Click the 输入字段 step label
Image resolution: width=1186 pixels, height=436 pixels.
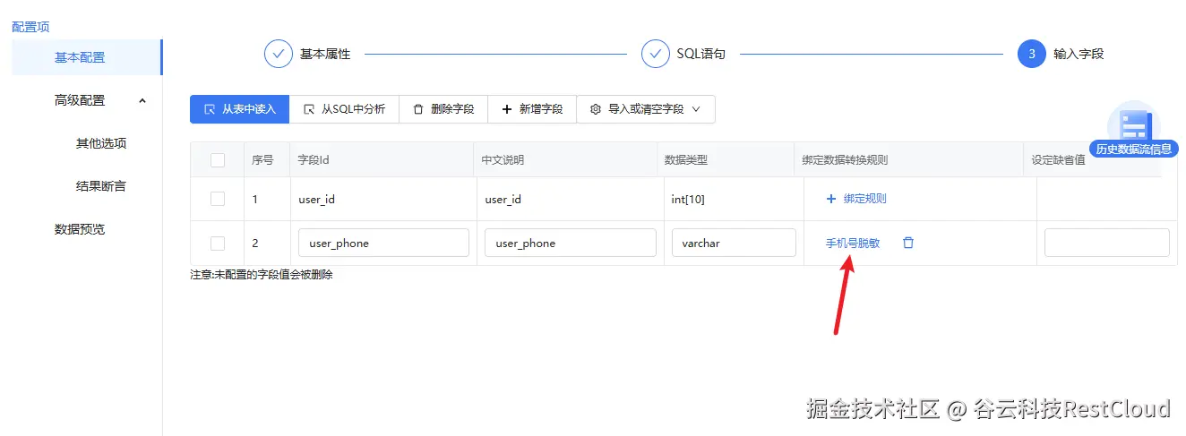(x=1079, y=54)
